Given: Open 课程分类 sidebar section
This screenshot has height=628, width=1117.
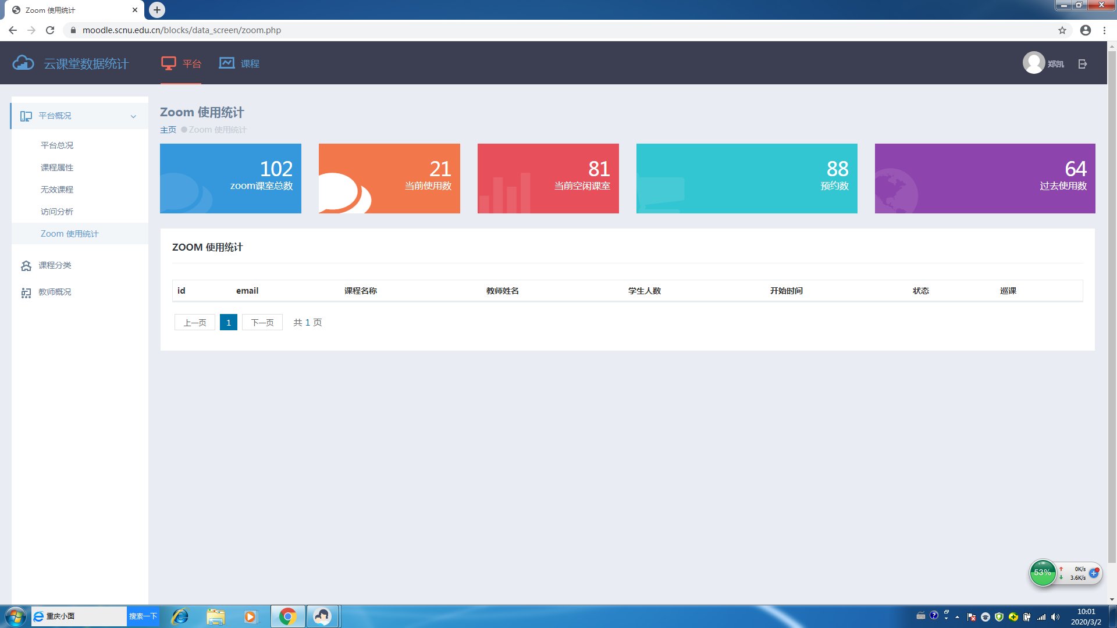Looking at the screenshot, I should (55, 265).
